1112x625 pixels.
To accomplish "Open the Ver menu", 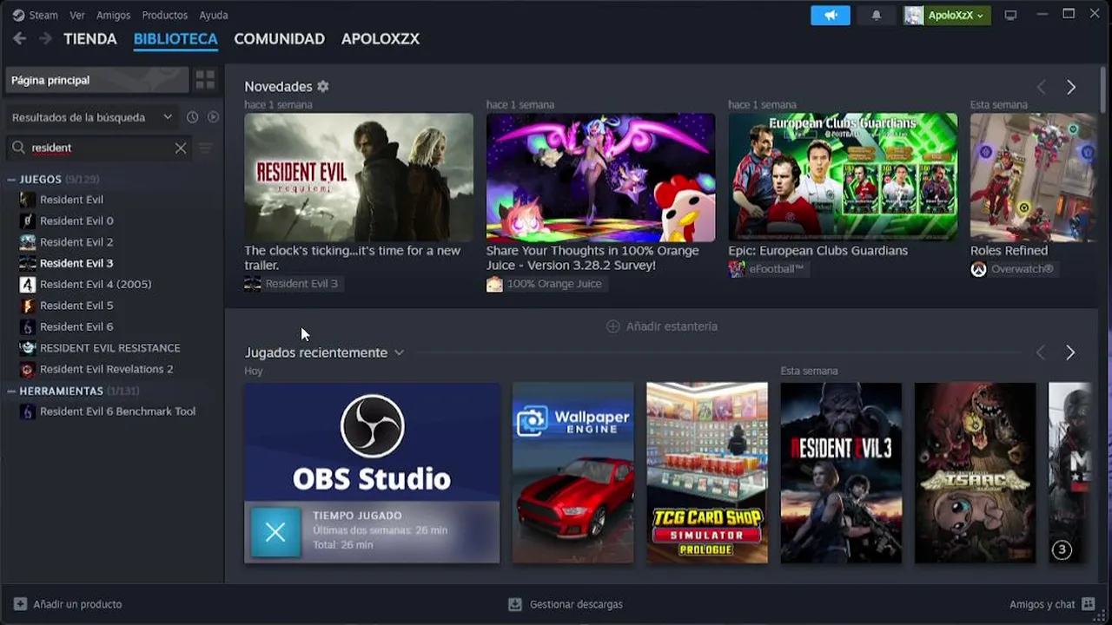I will (x=77, y=16).
